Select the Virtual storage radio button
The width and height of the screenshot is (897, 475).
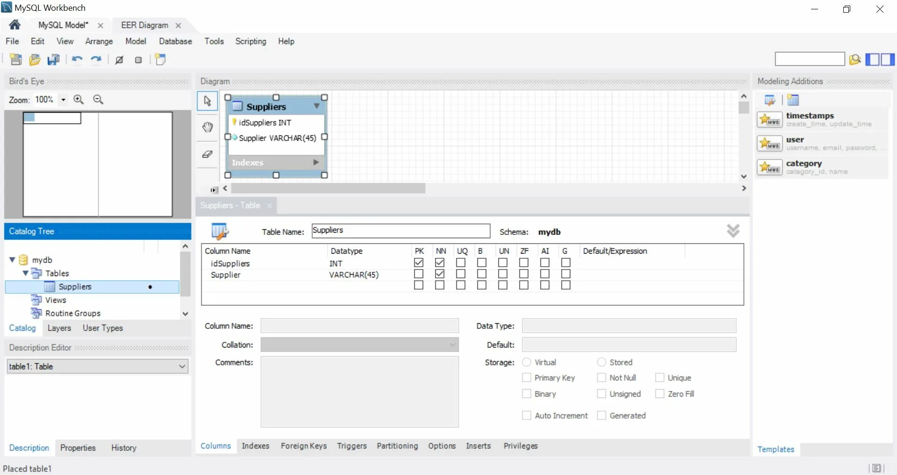[527, 362]
